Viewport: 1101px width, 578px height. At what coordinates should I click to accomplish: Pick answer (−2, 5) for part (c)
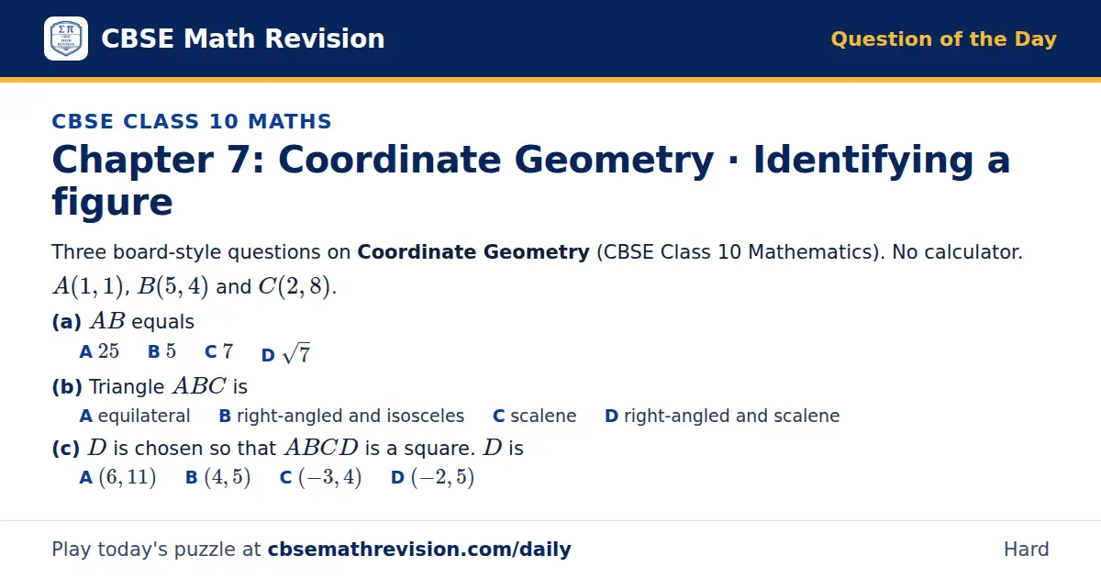[x=432, y=478]
